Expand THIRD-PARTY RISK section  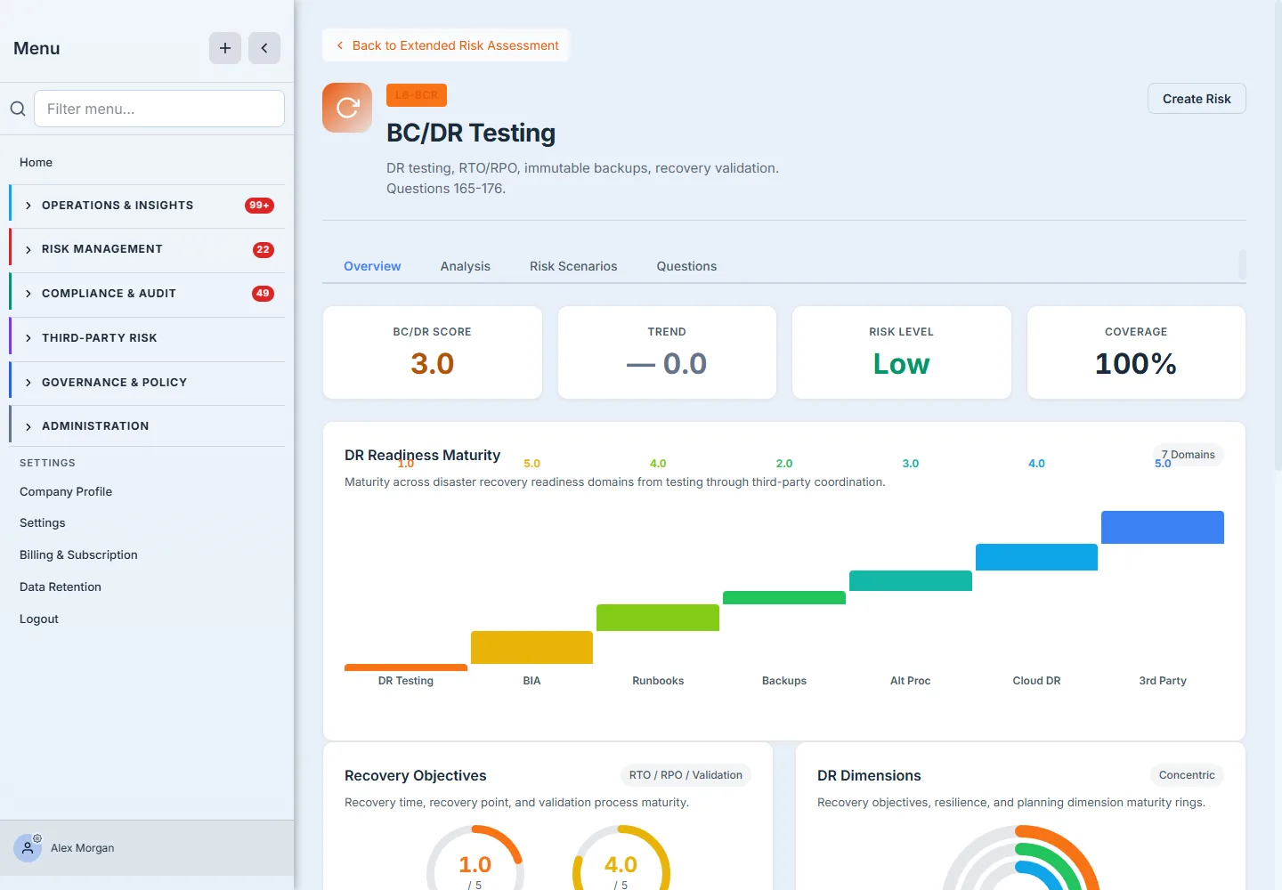coord(147,338)
